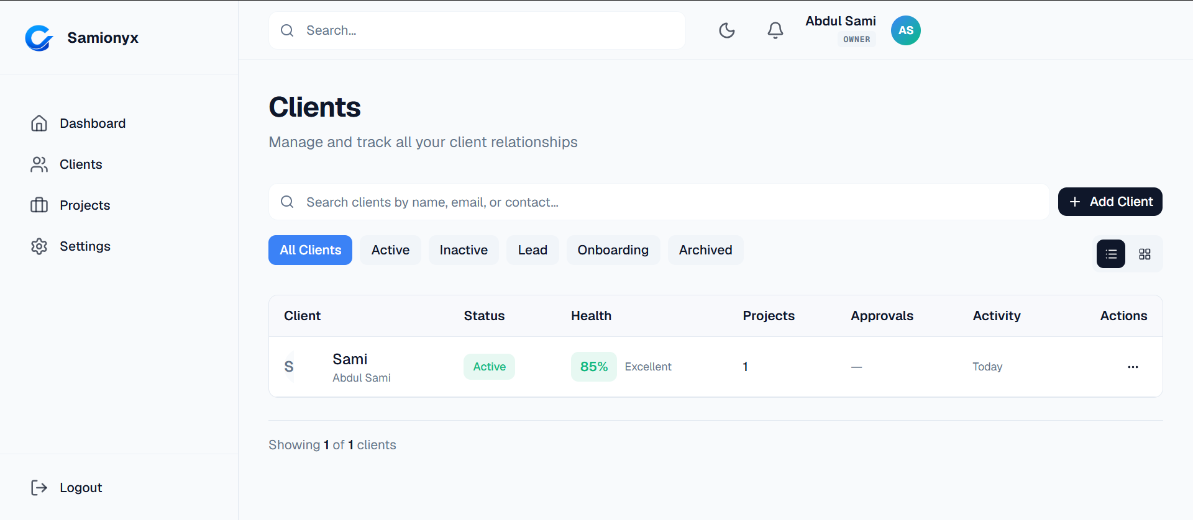
Task: Open Projects briefcase icon in sidebar
Action: click(39, 205)
